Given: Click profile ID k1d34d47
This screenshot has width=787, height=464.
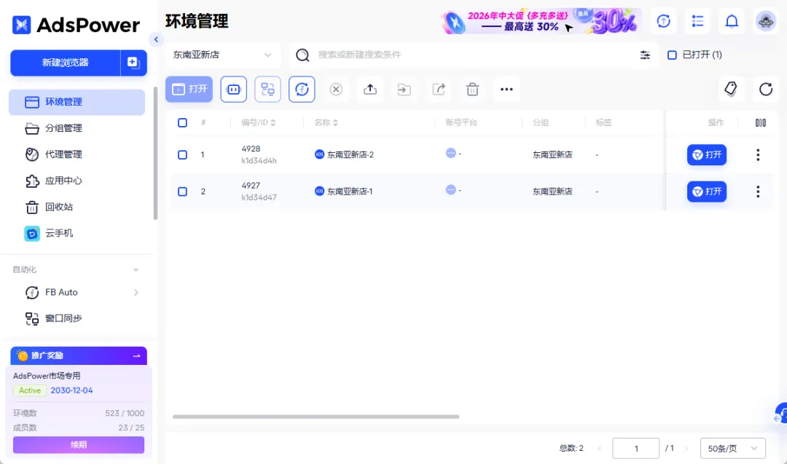Looking at the screenshot, I should pyautogui.click(x=259, y=197).
